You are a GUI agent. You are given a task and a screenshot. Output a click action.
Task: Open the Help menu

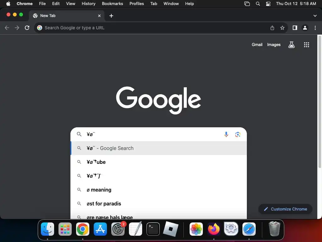tap(189, 3)
